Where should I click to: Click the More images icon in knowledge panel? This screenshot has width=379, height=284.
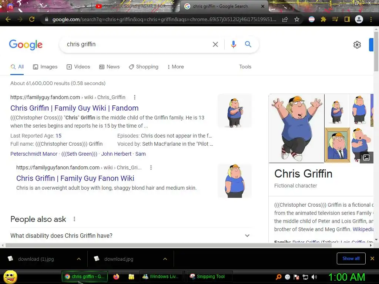tap(366, 158)
